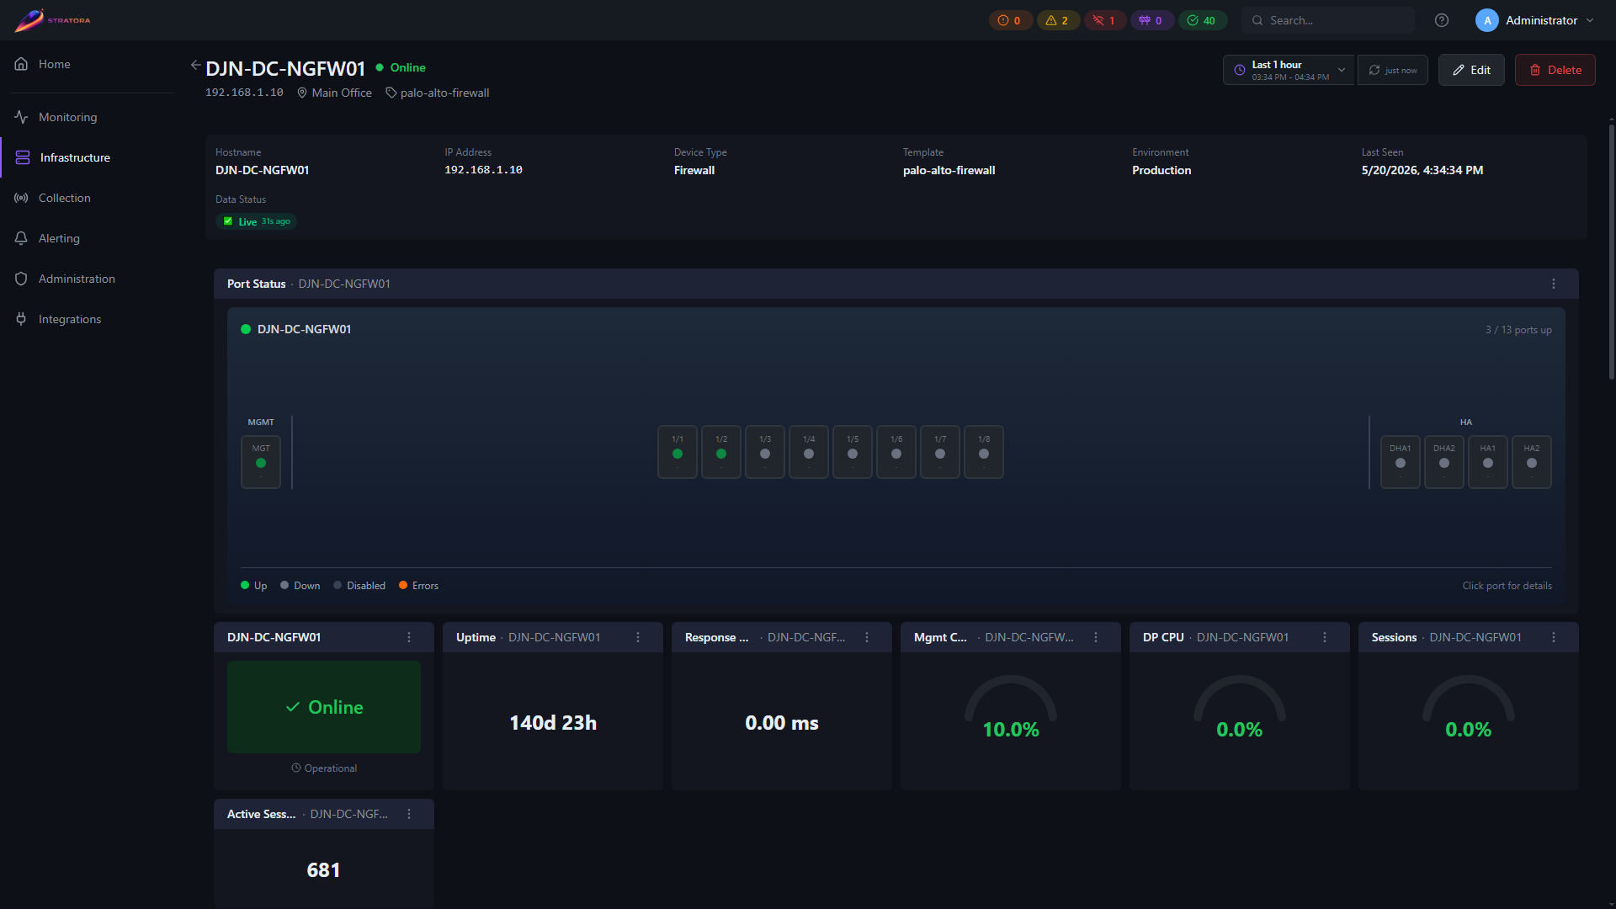The image size is (1616, 909).
Task: Open Mgmt CPU widget options menu
Action: click(x=1096, y=637)
